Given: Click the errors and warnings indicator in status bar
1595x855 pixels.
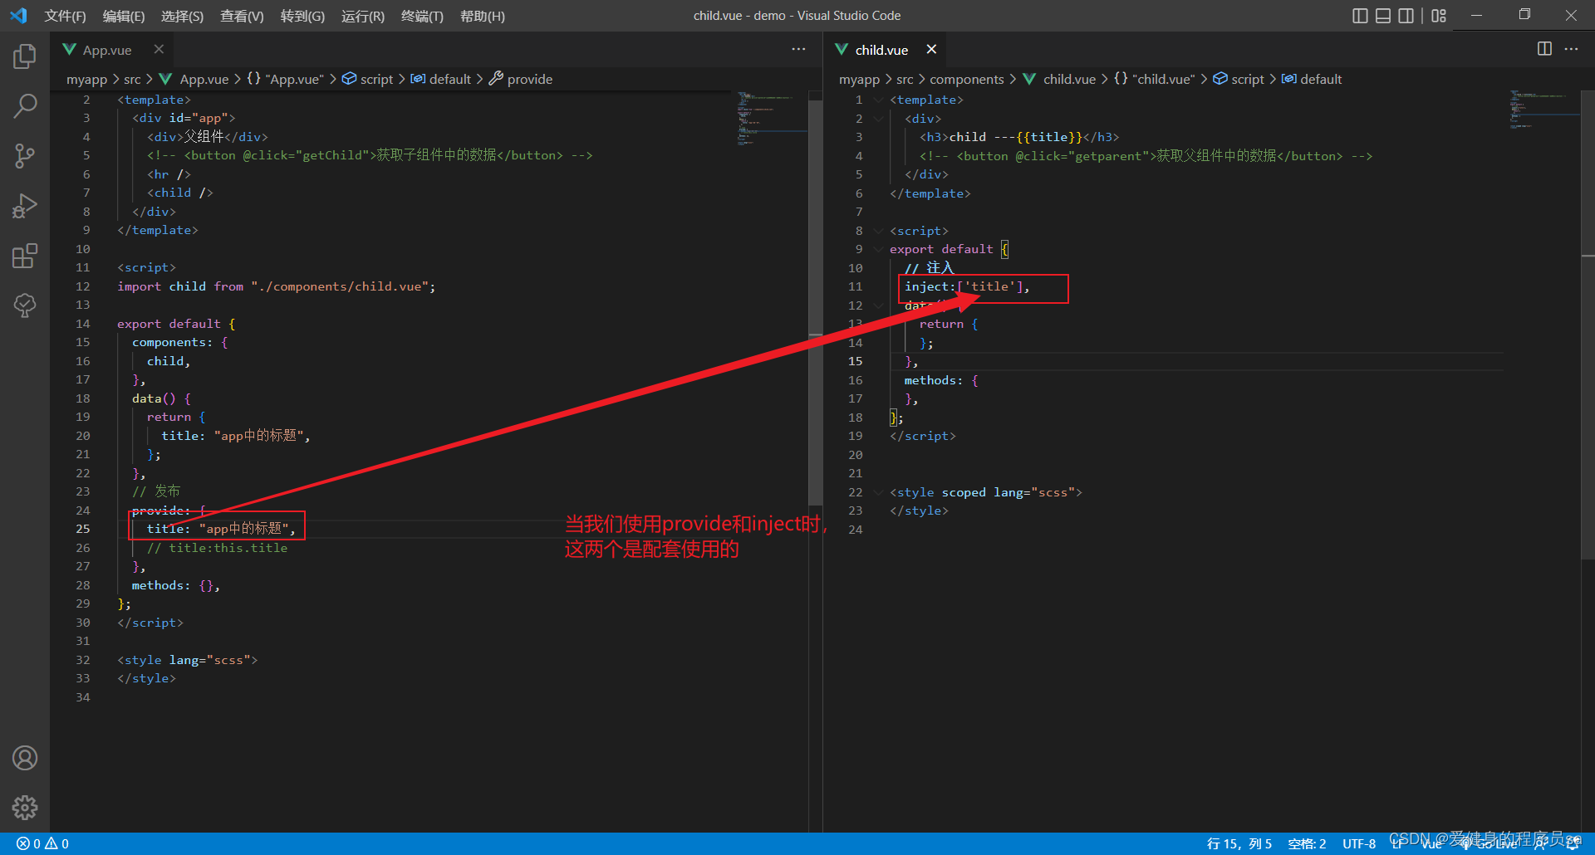Looking at the screenshot, I should [x=42, y=843].
